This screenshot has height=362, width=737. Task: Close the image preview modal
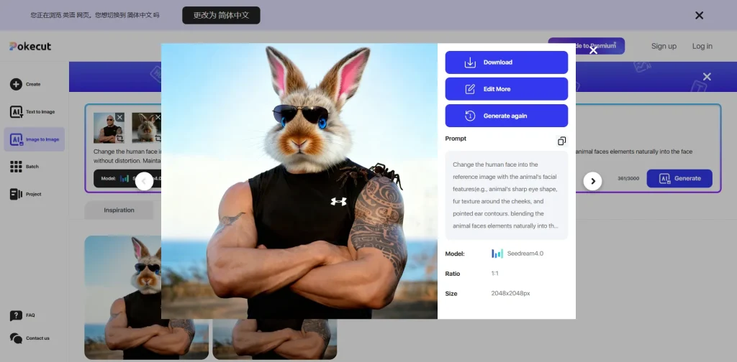tap(593, 50)
